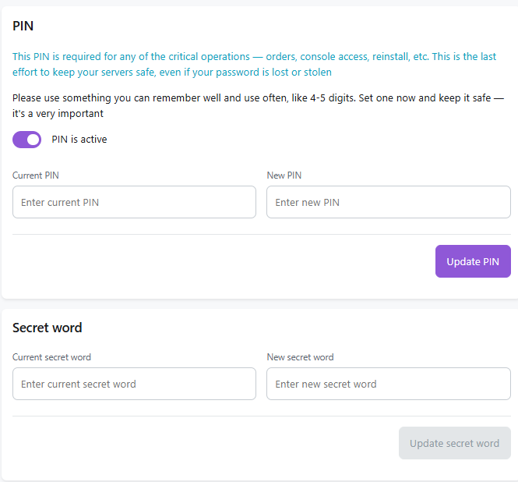Image resolution: width=518 pixels, height=482 pixels.
Task: Focus the New secret word field
Action: 388,384
